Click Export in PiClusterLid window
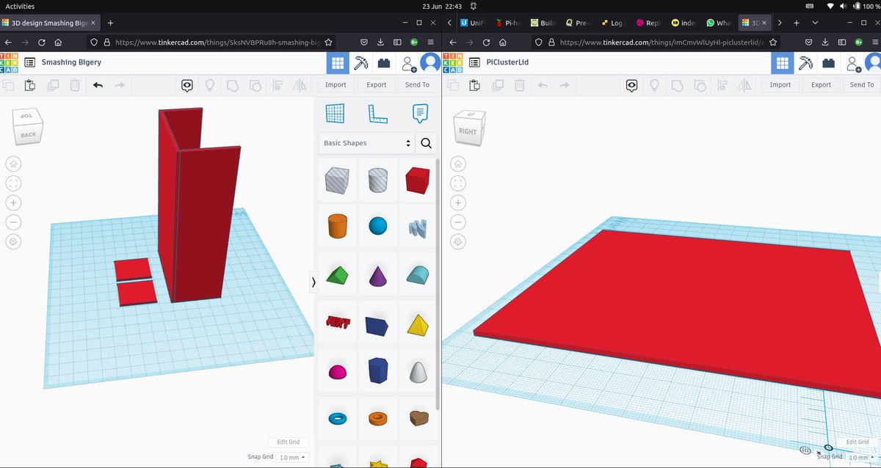Viewport: 881px width, 468px height. 821,85
